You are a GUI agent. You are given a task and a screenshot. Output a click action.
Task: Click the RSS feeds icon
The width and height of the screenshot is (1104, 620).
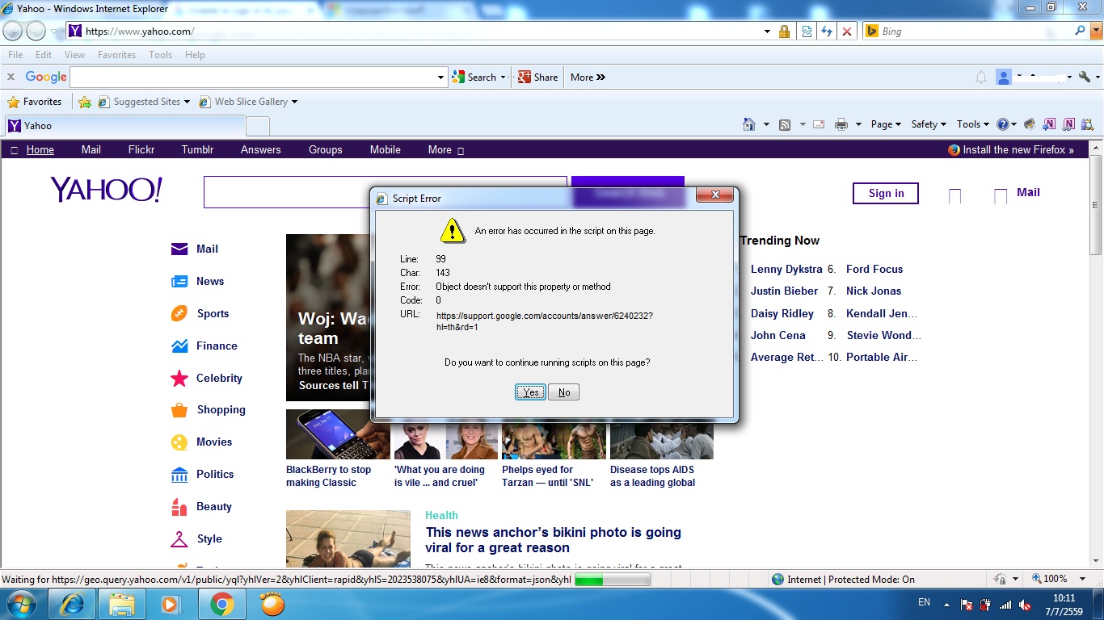(x=784, y=124)
